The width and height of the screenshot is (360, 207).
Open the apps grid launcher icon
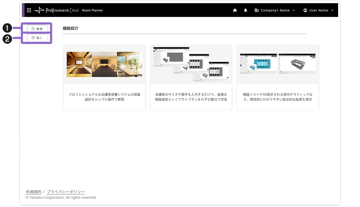pyautogui.click(x=29, y=10)
